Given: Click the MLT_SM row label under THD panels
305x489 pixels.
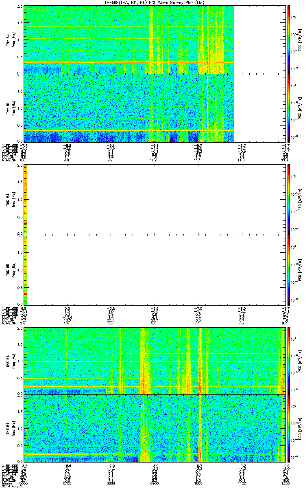Looking at the screenshot, I should point(8,320).
